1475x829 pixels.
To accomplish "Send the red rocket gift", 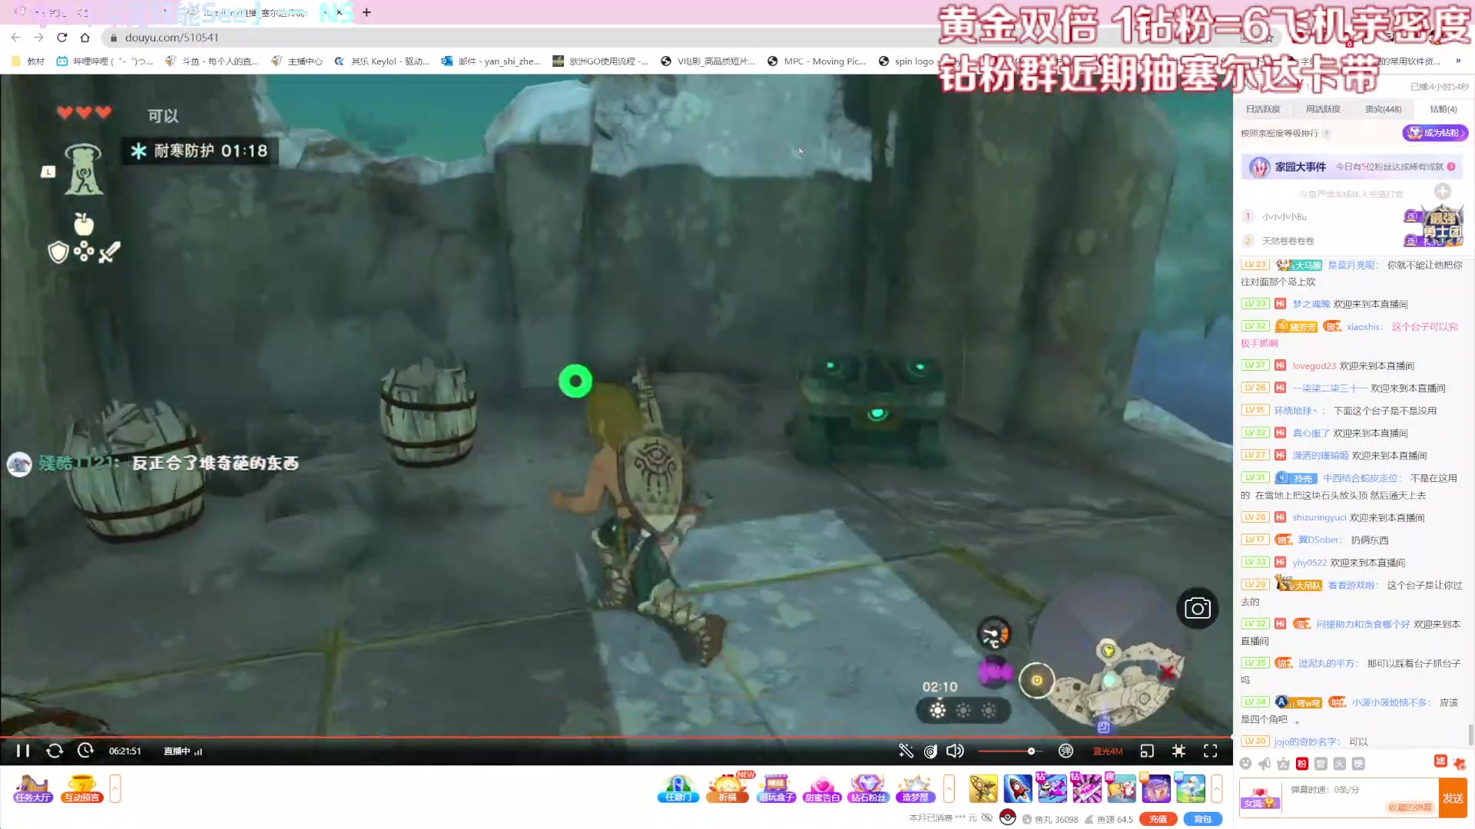I will tap(1017, 788).
